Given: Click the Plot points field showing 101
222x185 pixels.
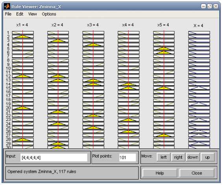Looking at the screenshot, I should [128, 158].
